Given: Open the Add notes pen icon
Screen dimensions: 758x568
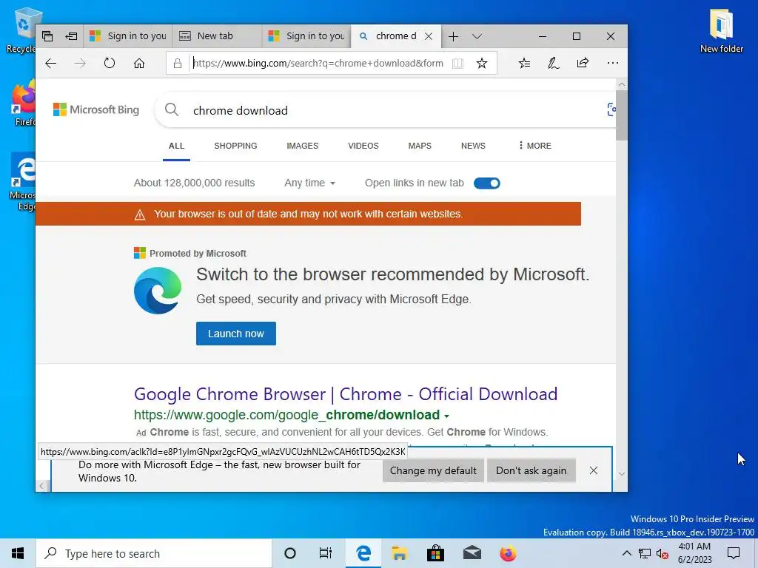Looking at the screenshot, I should click(x=554, y=63).
